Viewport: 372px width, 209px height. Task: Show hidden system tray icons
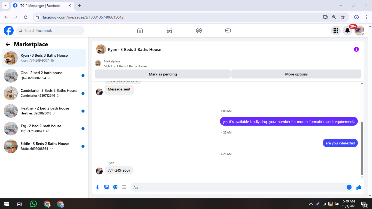[x=311, y=204]
